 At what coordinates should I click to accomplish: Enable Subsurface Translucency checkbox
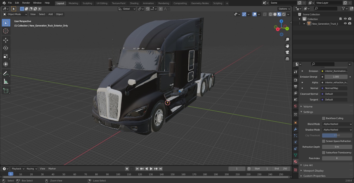[x=324, y=153]
